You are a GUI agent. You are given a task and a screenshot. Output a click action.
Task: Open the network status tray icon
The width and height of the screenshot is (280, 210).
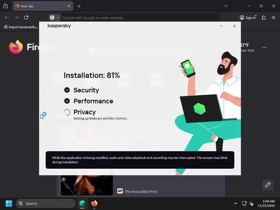click(x=244, y=203)
